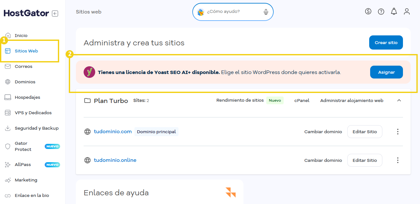Click the orange icon in Enlaces de ayuda
420x204 pixels.
click(x=231, y=192)
